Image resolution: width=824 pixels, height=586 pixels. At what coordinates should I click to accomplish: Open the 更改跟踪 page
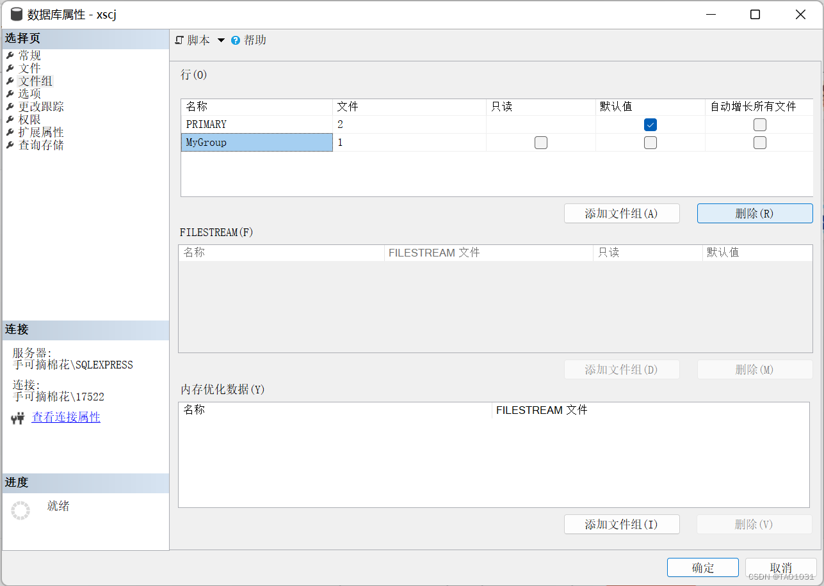41,107
